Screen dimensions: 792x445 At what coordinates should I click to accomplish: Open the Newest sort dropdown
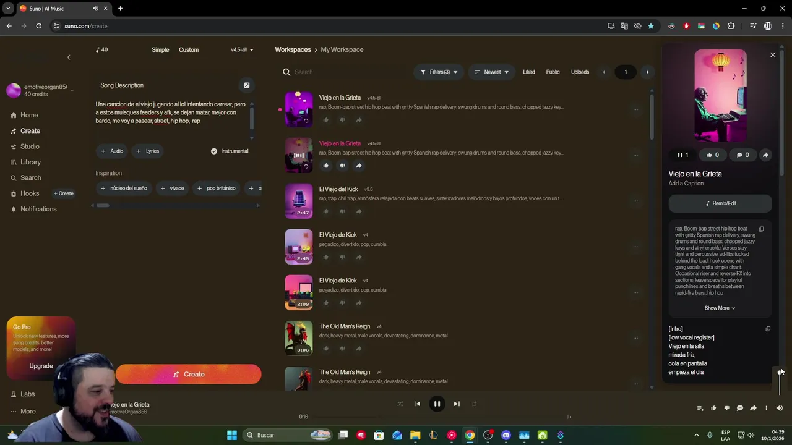pos(491,72)
